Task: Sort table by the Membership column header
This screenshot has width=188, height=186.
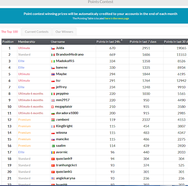Action: coord(26,42)
